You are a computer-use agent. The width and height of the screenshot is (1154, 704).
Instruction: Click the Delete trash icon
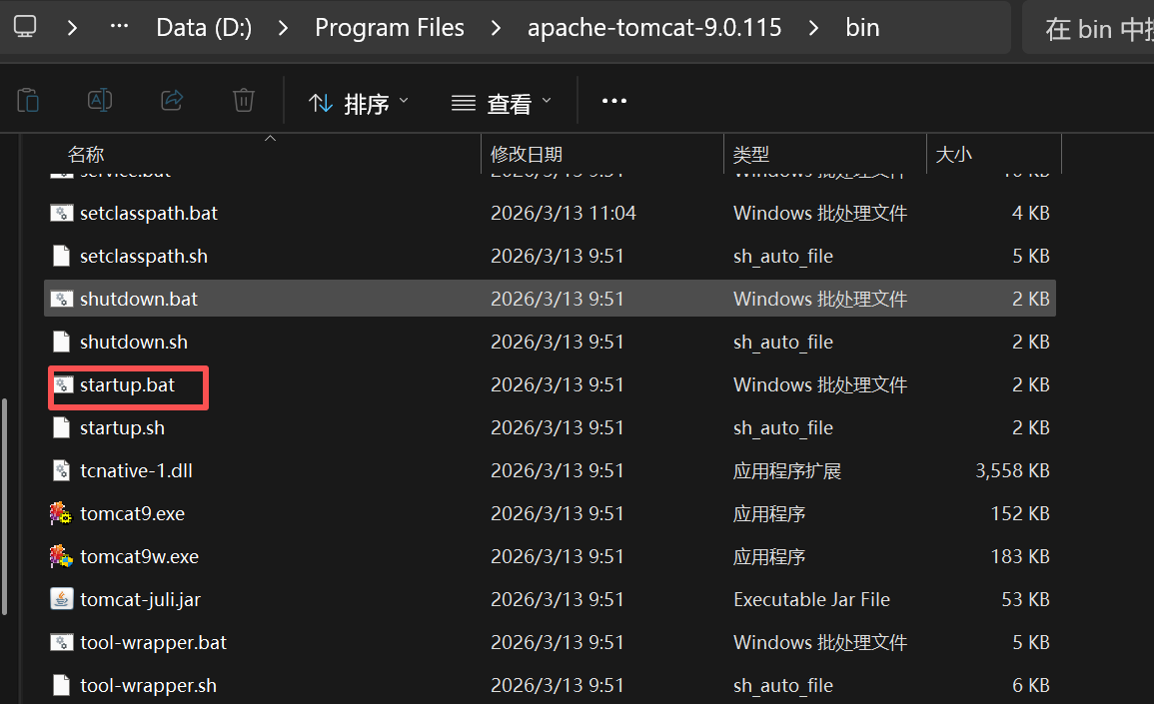[x=244, y=99]
